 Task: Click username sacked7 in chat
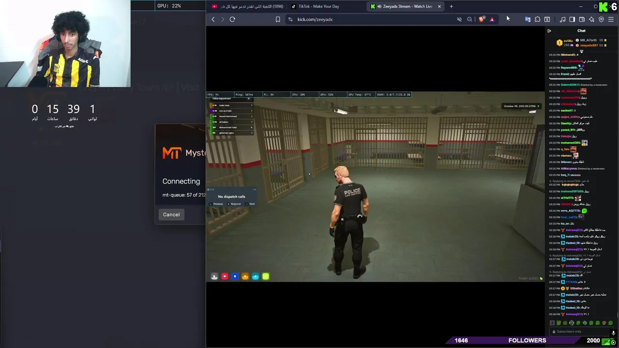tap(567, 111)
